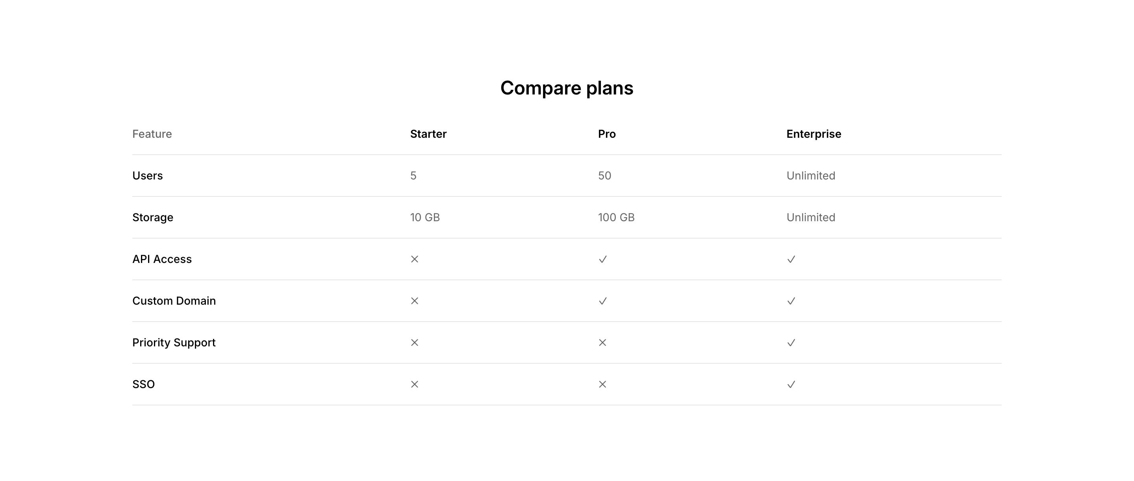The width and height of the screenshot is (1134, 481).
Task: Click the Starter Priority Support cross icon
Action: 414,342
